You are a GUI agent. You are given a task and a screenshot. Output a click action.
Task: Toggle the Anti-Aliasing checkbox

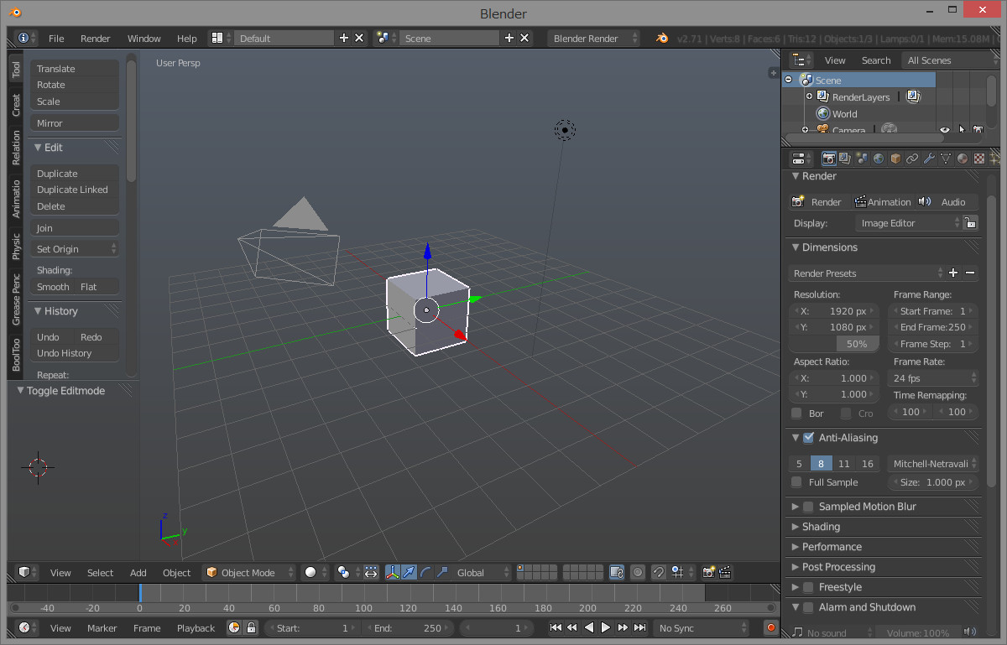808,437
